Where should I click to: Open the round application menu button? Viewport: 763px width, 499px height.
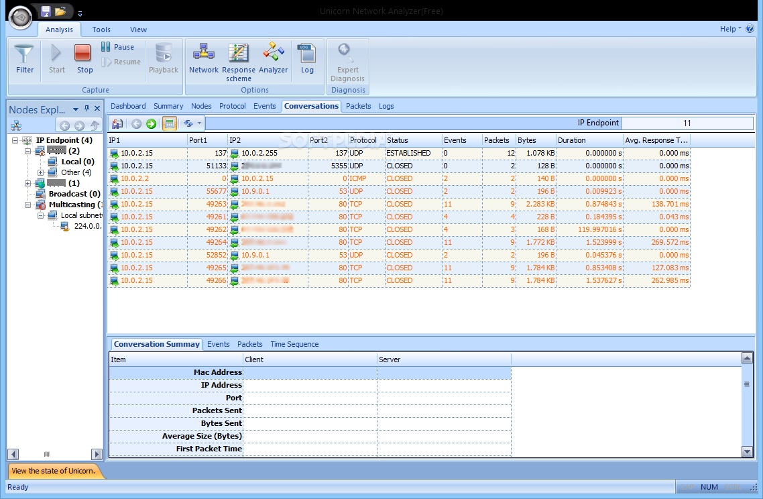pyautogui.click(x=20, y=17)
